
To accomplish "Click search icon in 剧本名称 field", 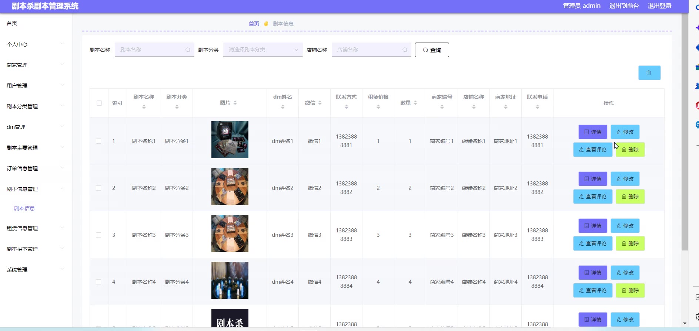I will [188, 50].
